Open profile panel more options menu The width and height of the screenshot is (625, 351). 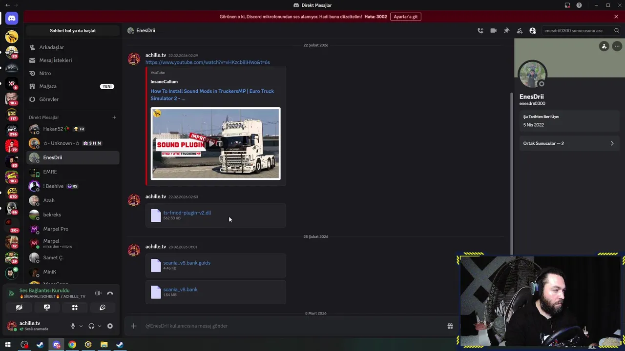[x=617, y=46]
